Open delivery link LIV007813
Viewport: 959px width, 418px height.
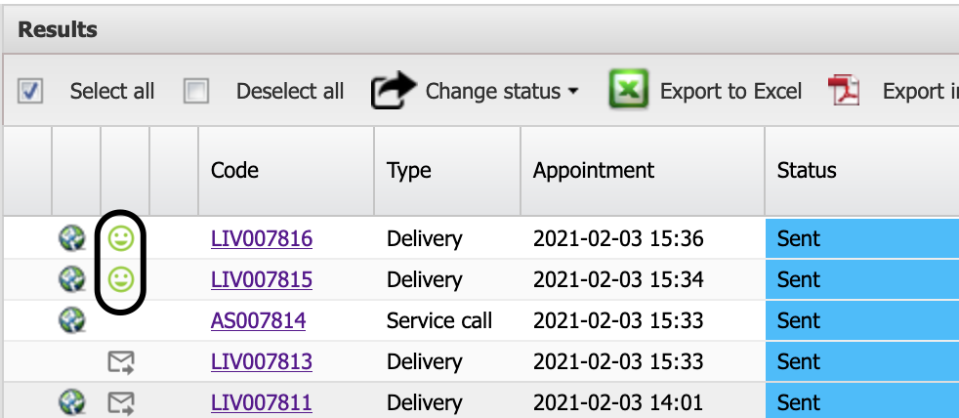[x=261, y=361]
